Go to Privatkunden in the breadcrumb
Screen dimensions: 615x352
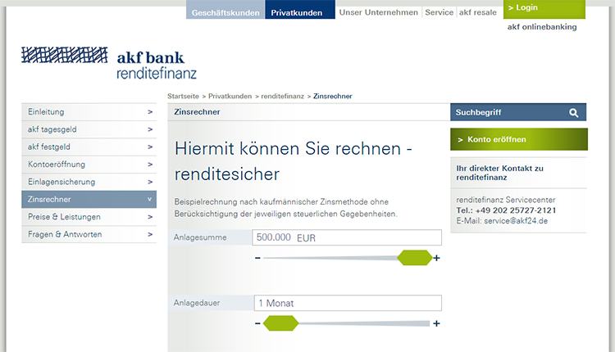(230, 97)
